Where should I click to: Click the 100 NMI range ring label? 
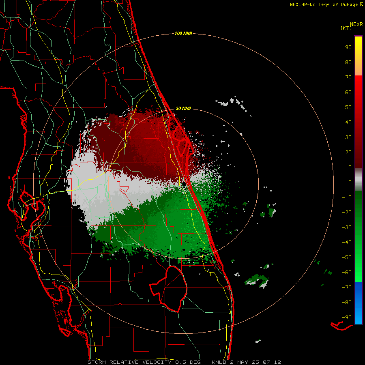point(183,33)
